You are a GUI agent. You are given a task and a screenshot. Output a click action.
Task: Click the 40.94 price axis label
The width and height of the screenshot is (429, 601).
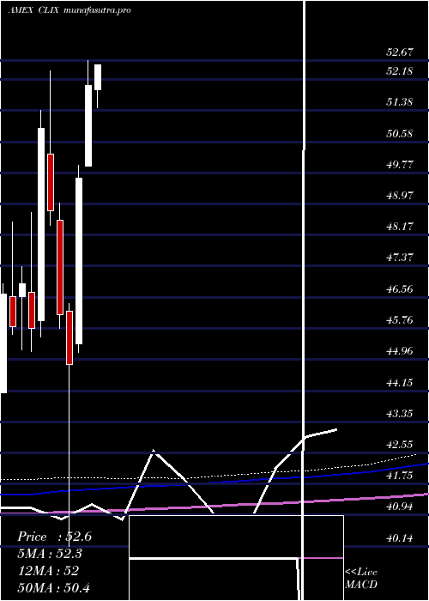point(399,507)
